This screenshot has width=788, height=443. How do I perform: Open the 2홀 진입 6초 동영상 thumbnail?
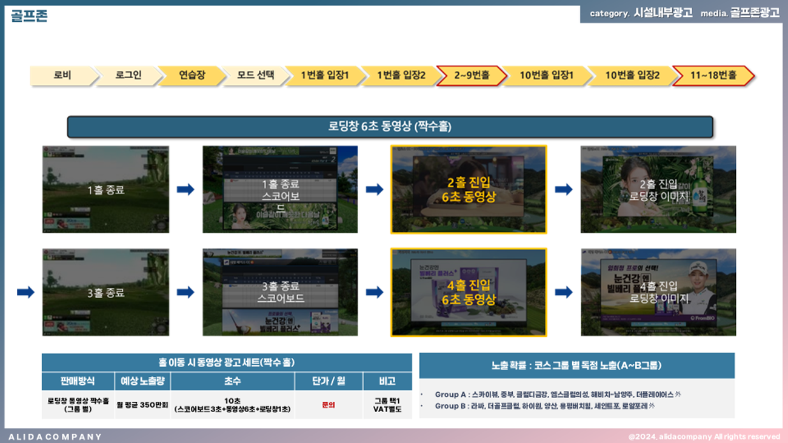click(469, 189)
